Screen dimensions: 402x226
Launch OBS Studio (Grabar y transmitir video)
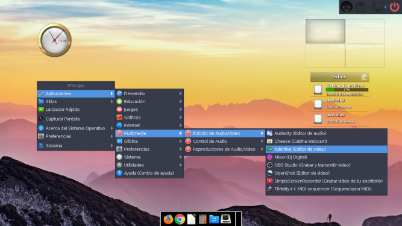click(327, 165)
